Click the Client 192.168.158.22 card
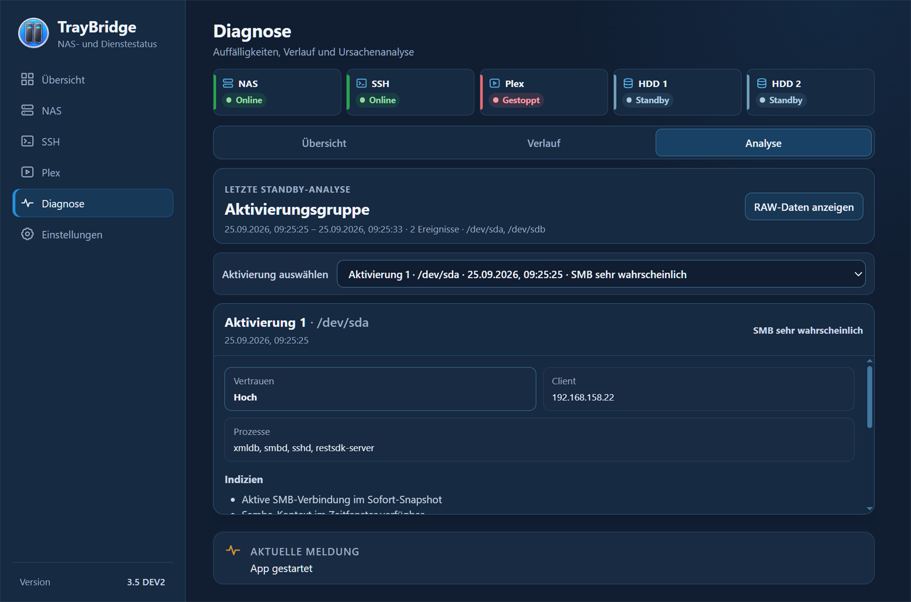This screenshot has width=911, height=602. click(698, 389)
